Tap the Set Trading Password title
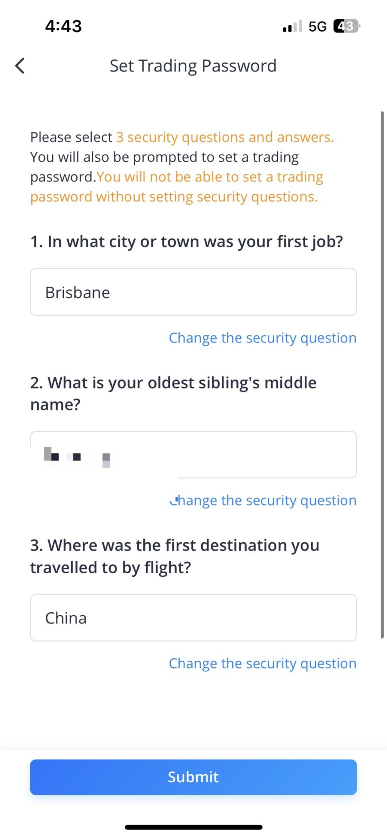 pyautogui.click(x=193, y=66)
